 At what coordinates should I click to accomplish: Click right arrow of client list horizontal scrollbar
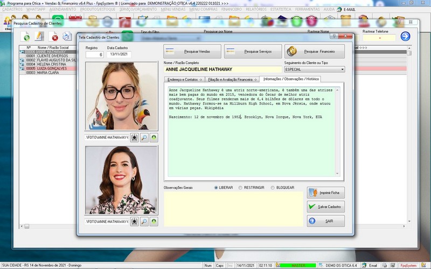coord(404,226)
